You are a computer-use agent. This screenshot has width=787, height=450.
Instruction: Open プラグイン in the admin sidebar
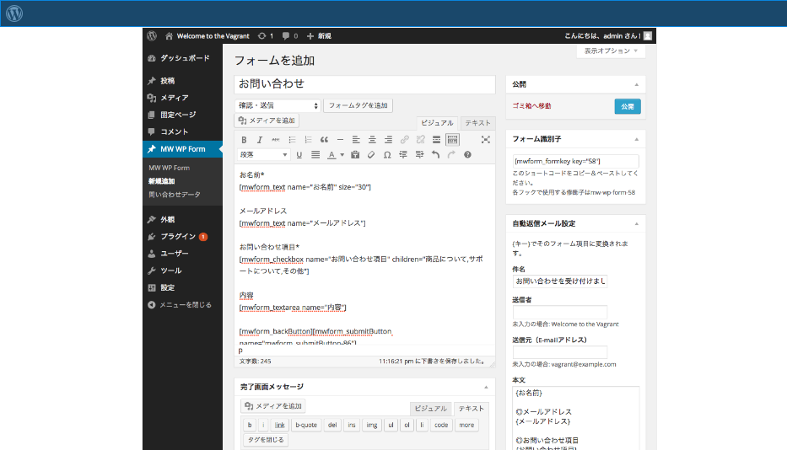tap(178, 237)
